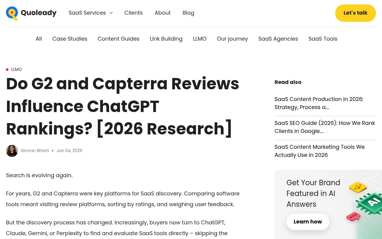Click the yellow network tile icon
Image resolution: width=382 pixels, height=239 pixels.
[x=358, y=187]
